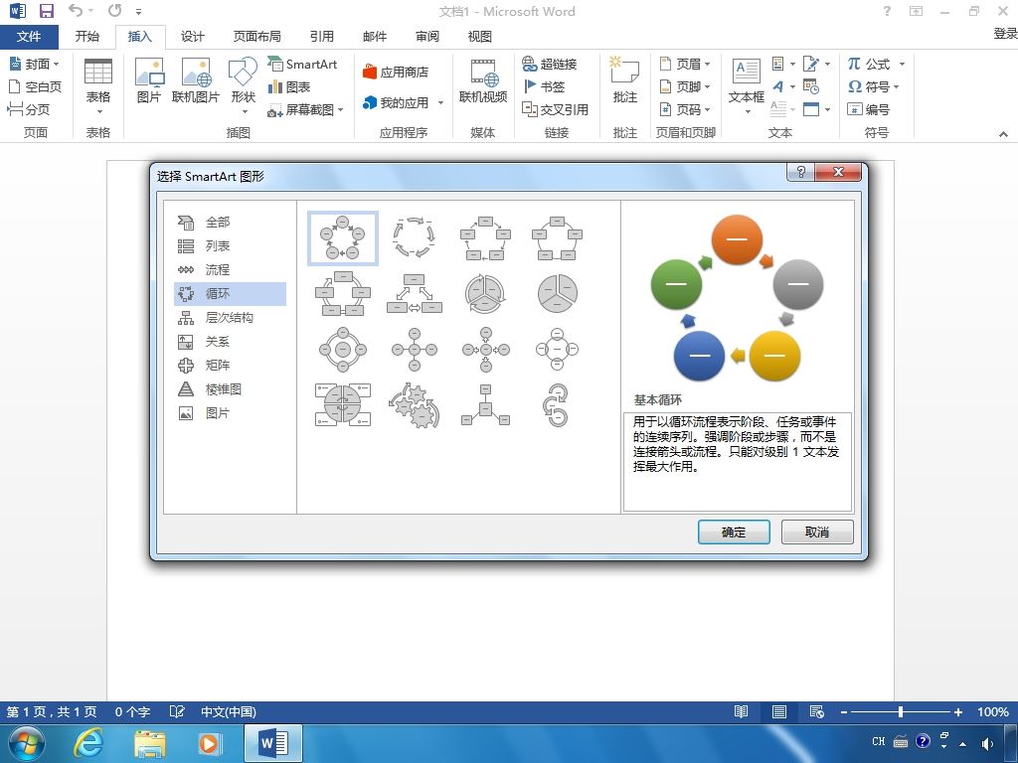Screen dimensions: 1018x763
Task: Switch to web layout view icon
Action: [817, 711]
